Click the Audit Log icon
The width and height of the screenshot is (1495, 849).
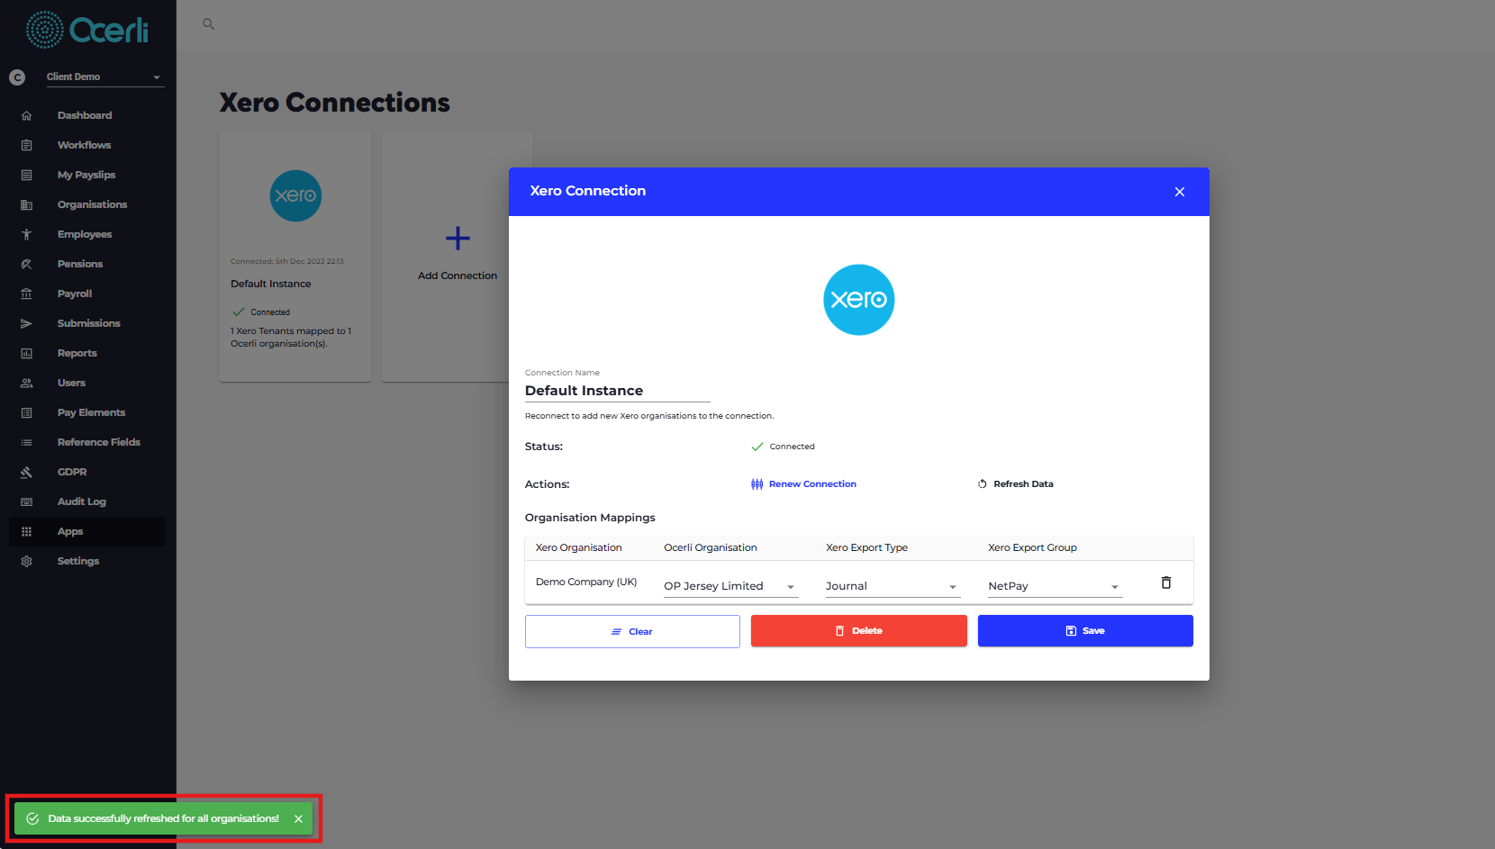[26, 501]
